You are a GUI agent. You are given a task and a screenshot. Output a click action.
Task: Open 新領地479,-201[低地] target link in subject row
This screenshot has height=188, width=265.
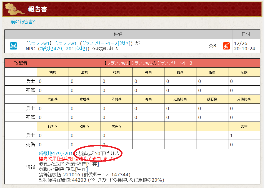coord(64,49)
